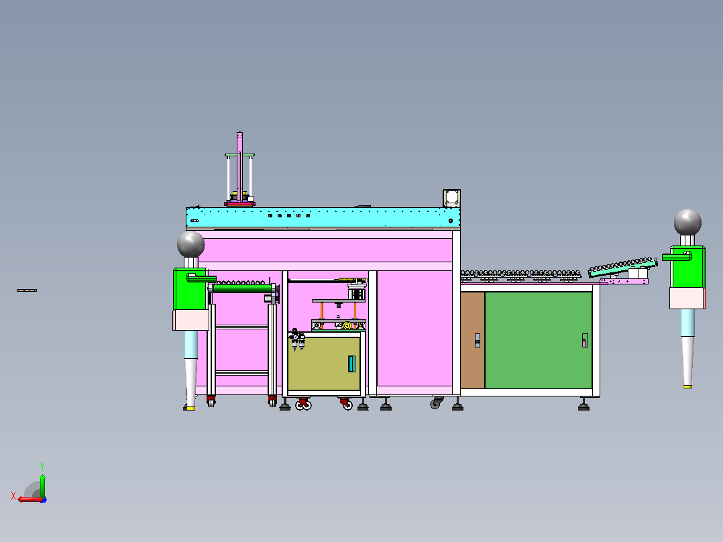Select the air filter regulator on olive cart
The height and width of the screenshot is (542, 723).
pos(297,340)
